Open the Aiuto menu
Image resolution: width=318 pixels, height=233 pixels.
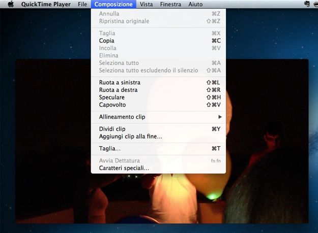195,4
